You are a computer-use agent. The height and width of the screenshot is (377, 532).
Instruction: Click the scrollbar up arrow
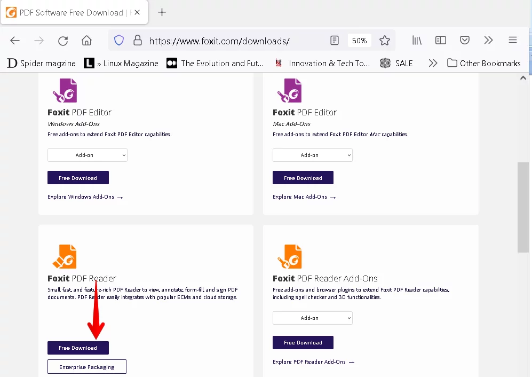point(523,78)
